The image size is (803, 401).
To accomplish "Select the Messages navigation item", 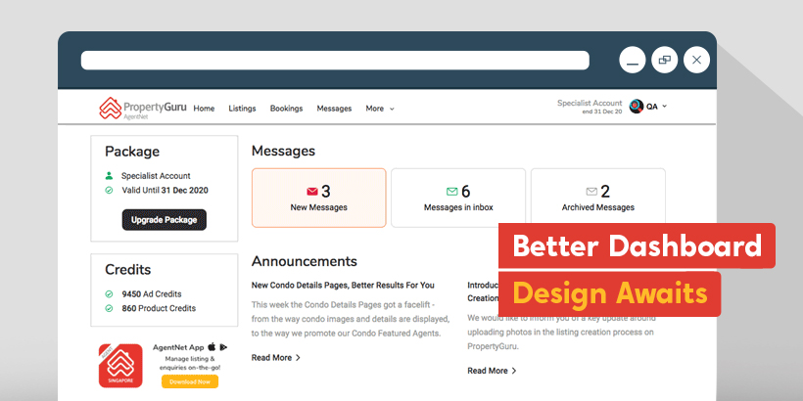I will tap(334, 109).
